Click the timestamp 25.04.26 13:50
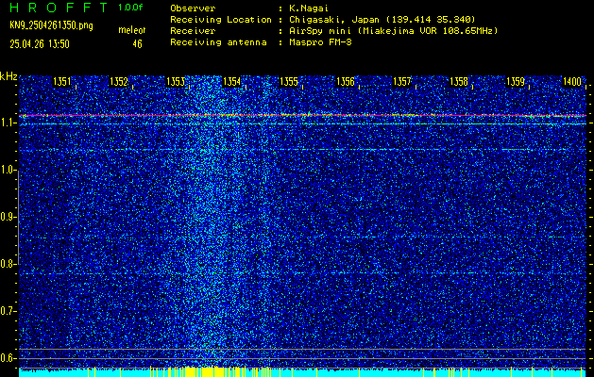Screen dimensions: 594x377 (x=40, y=44)
